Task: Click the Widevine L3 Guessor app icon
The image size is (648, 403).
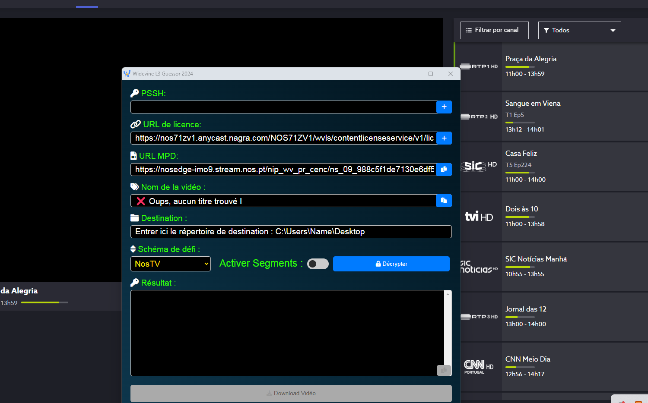Action: point(127,74)
